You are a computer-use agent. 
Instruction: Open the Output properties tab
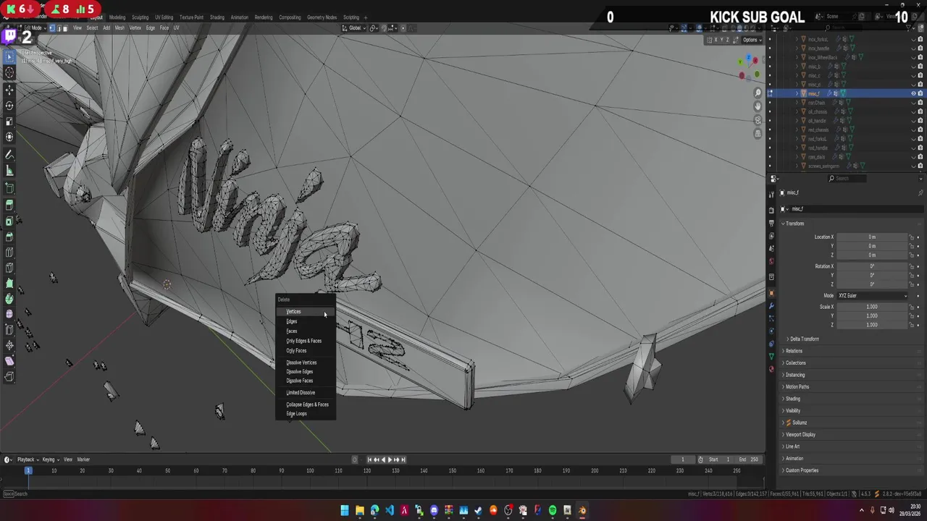(771, 224)
